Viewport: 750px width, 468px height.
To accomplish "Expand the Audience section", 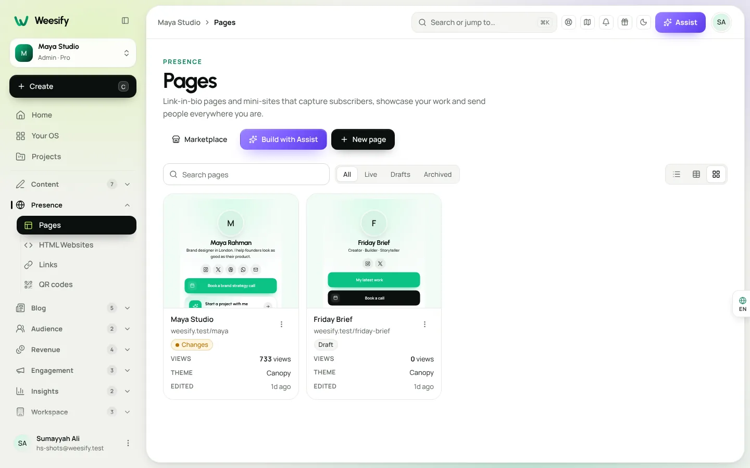I will pos(73,329).
